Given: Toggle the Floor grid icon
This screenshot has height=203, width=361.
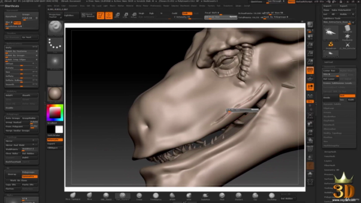Looking at the screenshot, I should pyautogui.click(x=310, y=79).
